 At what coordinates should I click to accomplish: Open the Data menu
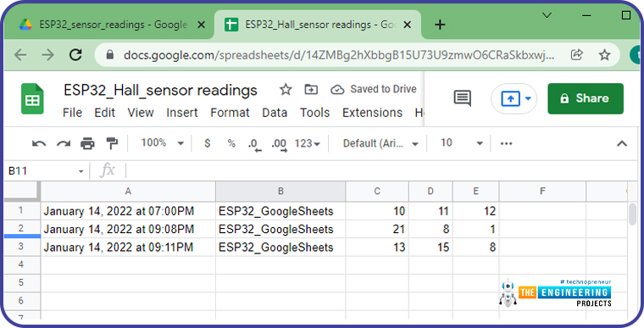[x=275, y=113]
